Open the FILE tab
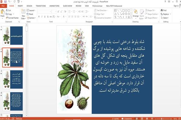The image size is (181, 120). (3, 6)
